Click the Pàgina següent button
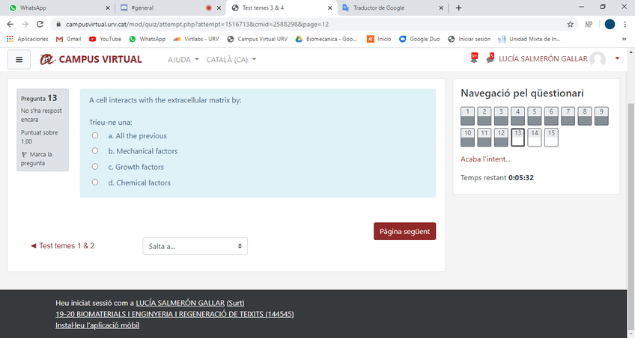This screenshot has height=338, width=635. [x=404, y=231]
